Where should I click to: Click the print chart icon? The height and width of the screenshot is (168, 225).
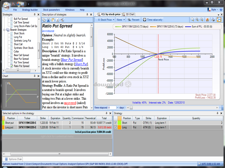click(x=213, y=20)
